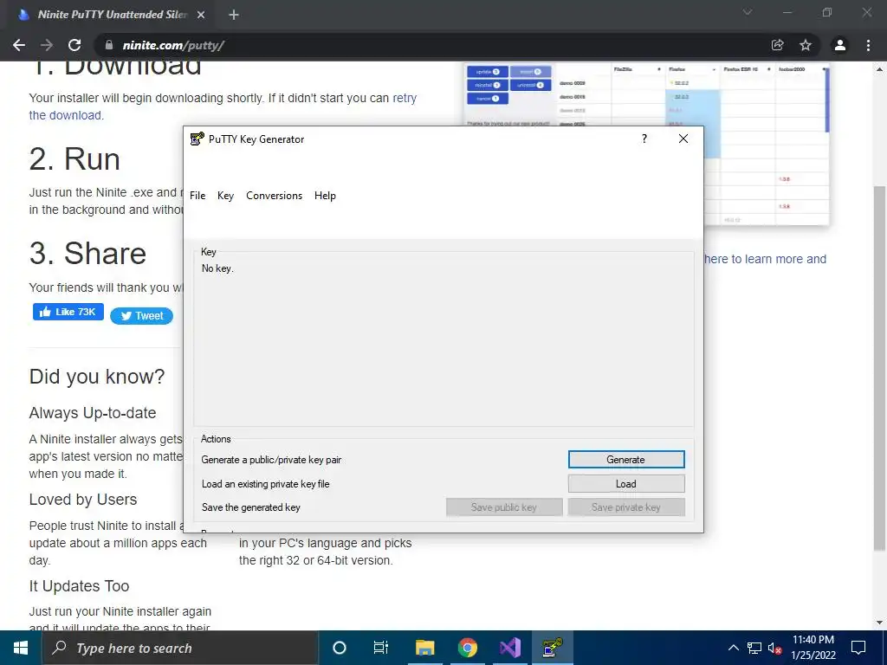The height and width of the screenshot is (665, 887).
Task: Open the Help menu in PuTTYgen
Action: (x=325, y=196)
